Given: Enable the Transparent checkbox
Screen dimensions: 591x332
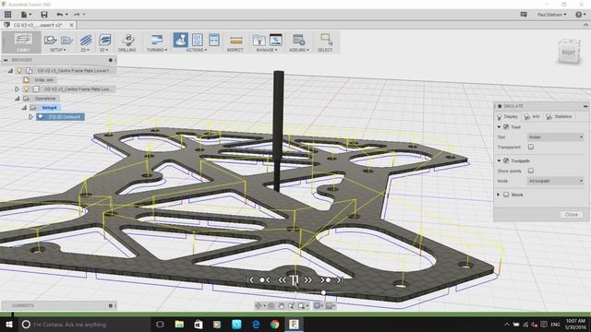Looking at the screenshot, I should 531,147.
